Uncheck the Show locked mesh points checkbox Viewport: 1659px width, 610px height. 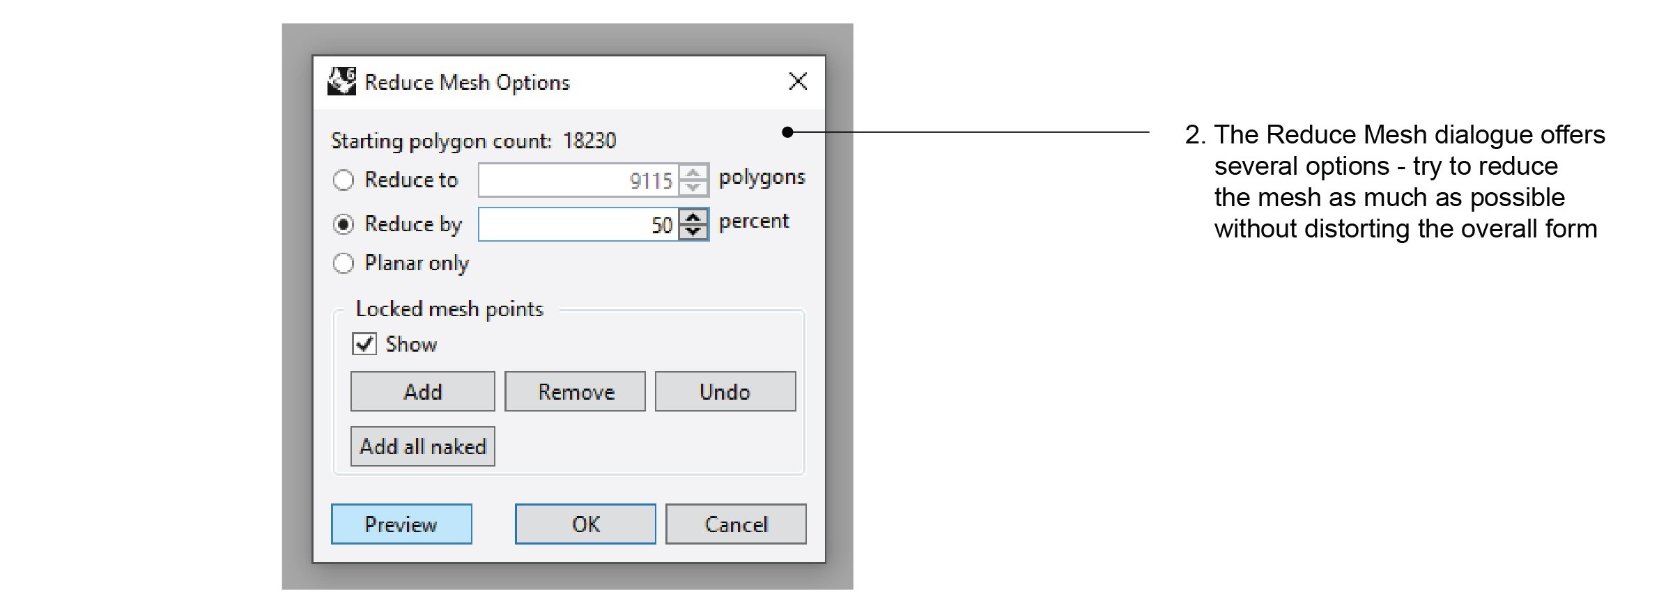[364, 344]
